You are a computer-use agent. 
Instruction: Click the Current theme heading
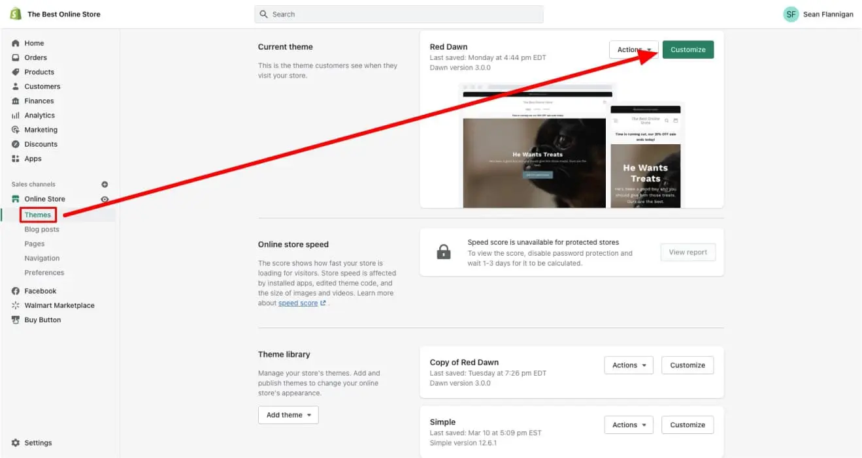pos(286,47)
